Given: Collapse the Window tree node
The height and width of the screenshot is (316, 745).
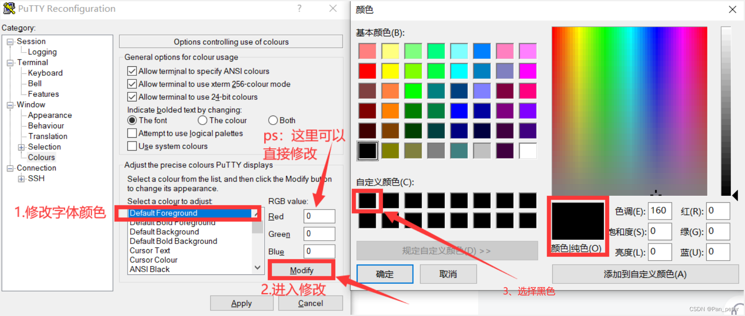Looking at the screenshot, I should click(x=10, y=105).
